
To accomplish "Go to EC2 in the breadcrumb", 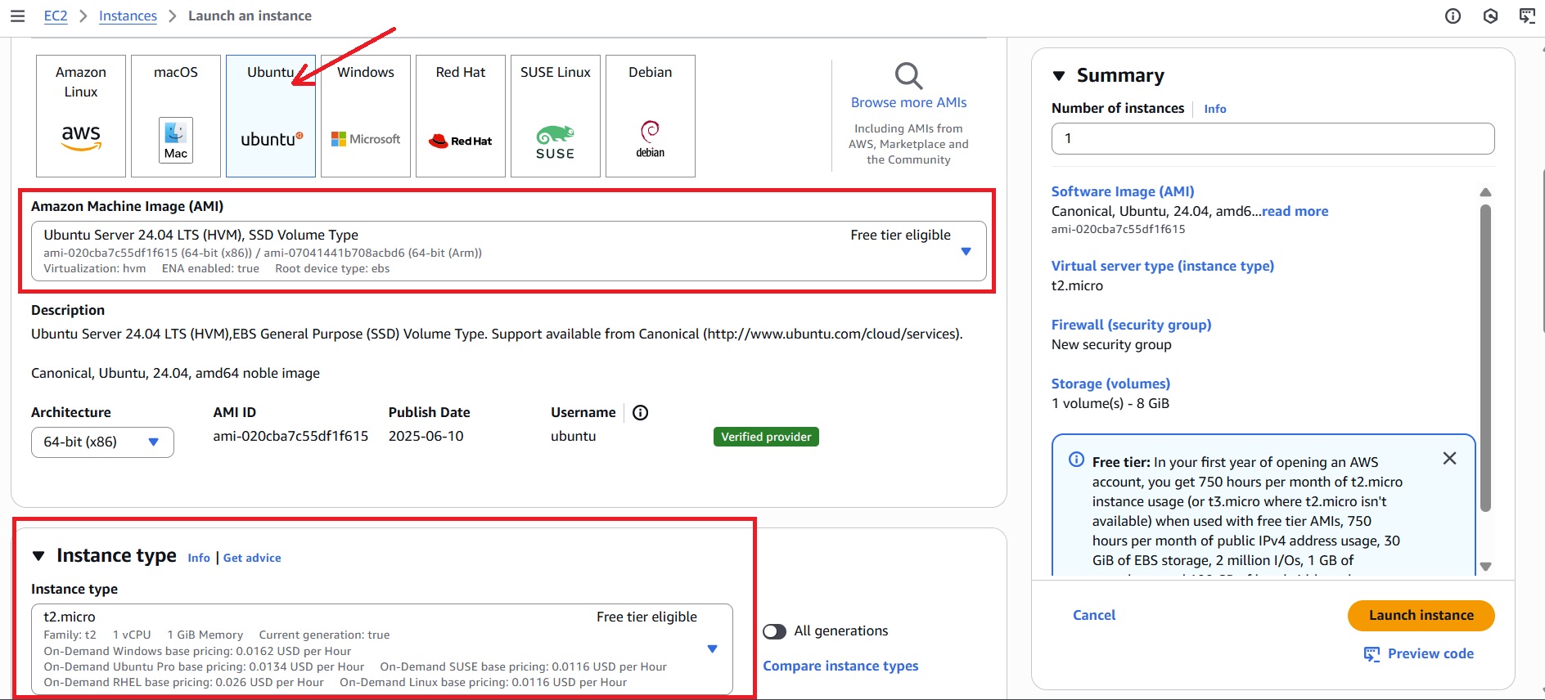I will (x=56, y=16).
